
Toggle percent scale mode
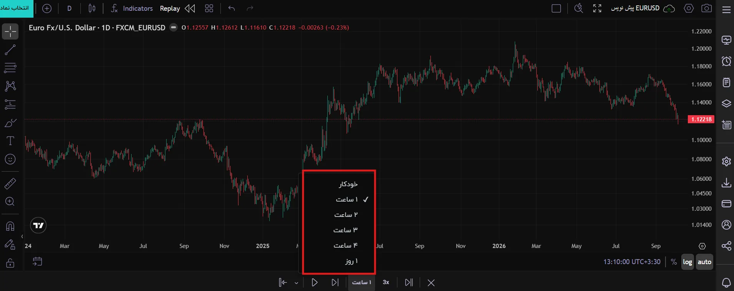coord(674,262)
